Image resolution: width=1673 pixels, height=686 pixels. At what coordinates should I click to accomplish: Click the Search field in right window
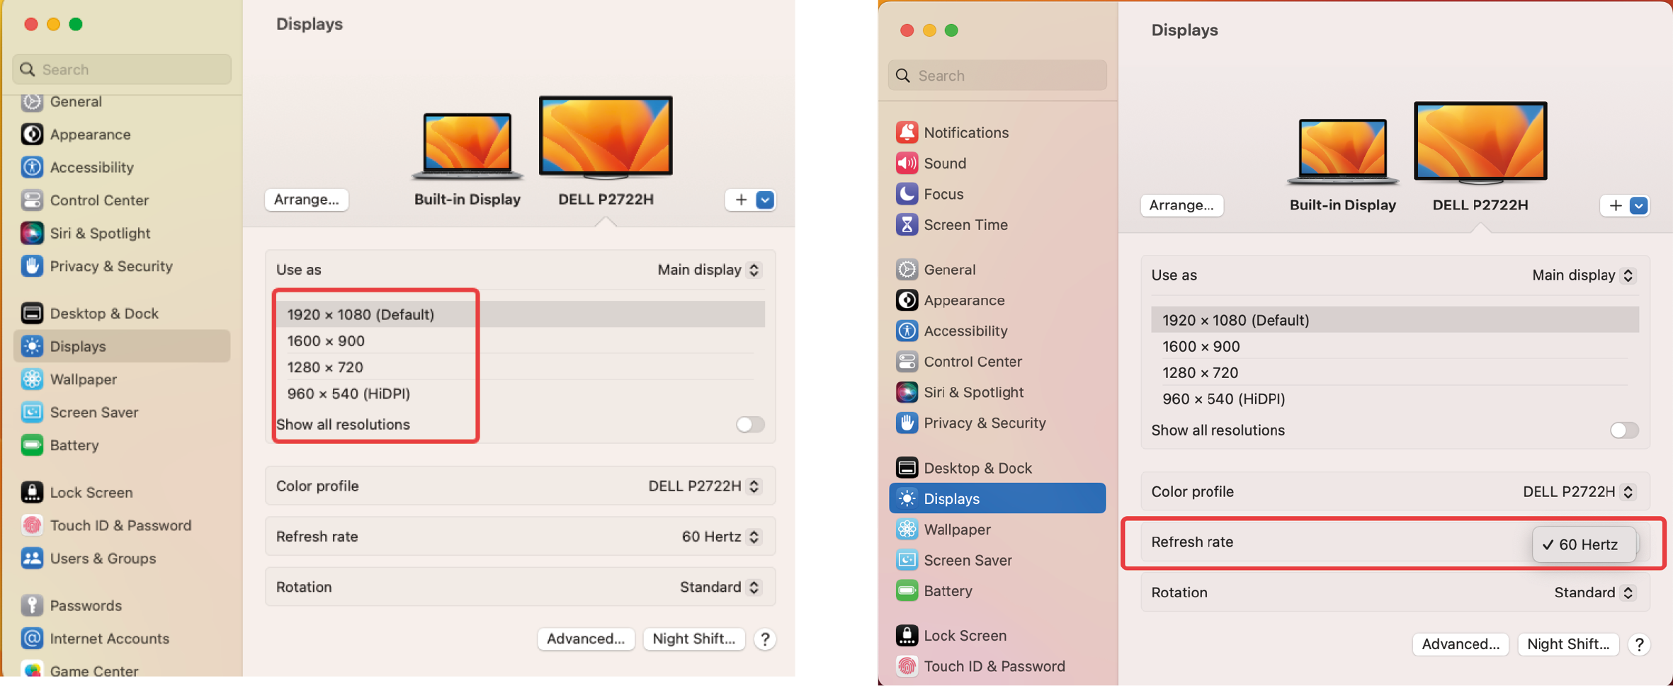click(x=997, y=76)
